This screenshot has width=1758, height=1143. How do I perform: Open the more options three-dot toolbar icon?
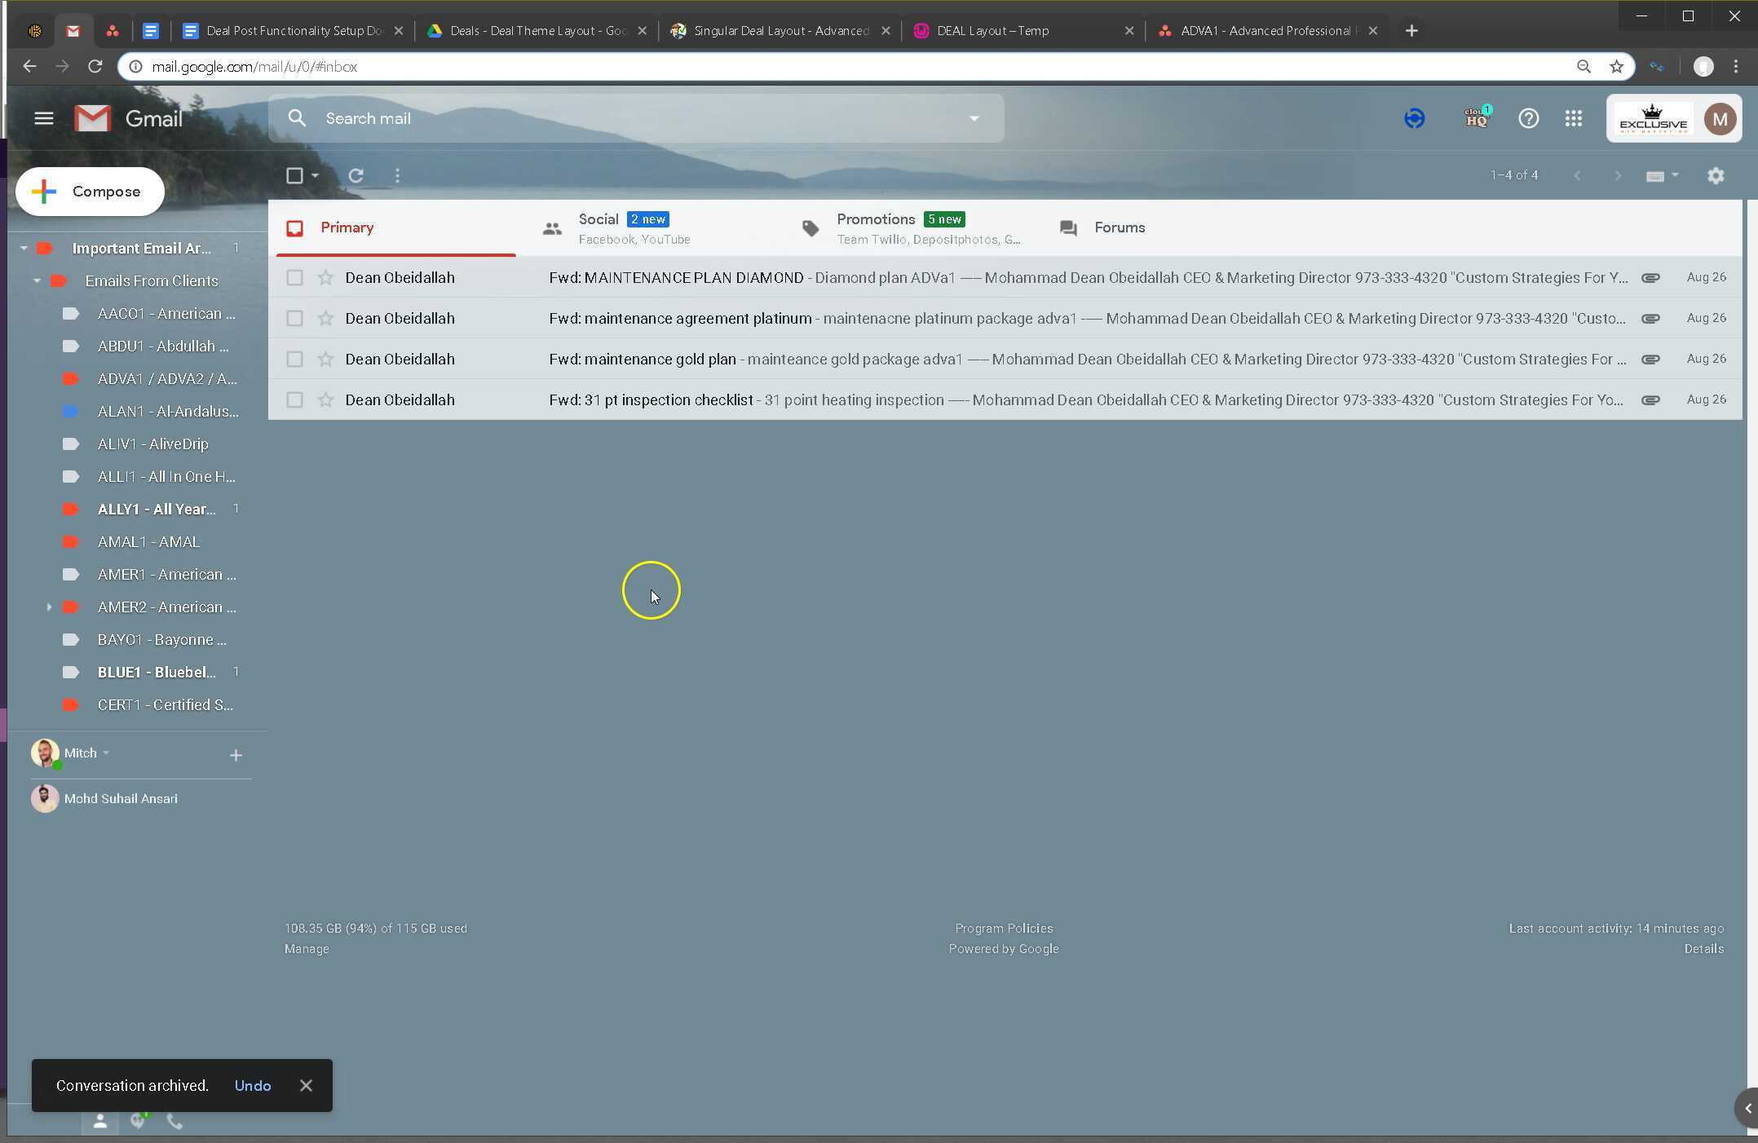coord(397,175)
